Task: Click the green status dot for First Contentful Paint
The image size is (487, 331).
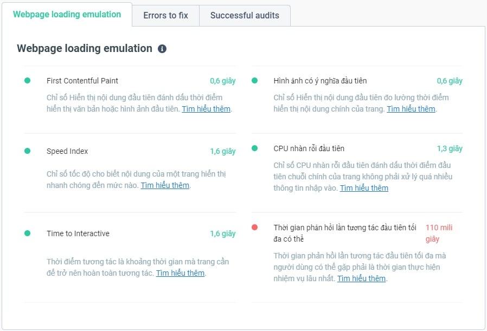Action: click(x=27, y=81)
